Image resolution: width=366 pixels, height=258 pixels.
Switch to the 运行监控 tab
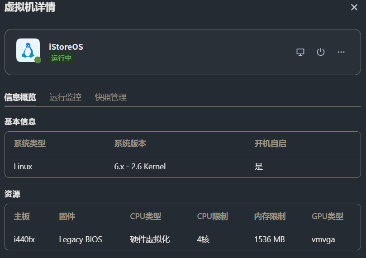coord(65,97)
